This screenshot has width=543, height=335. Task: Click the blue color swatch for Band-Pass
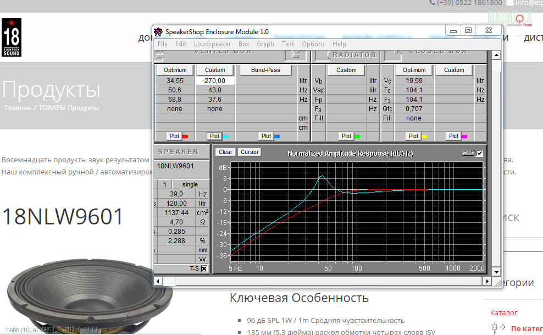277,136
